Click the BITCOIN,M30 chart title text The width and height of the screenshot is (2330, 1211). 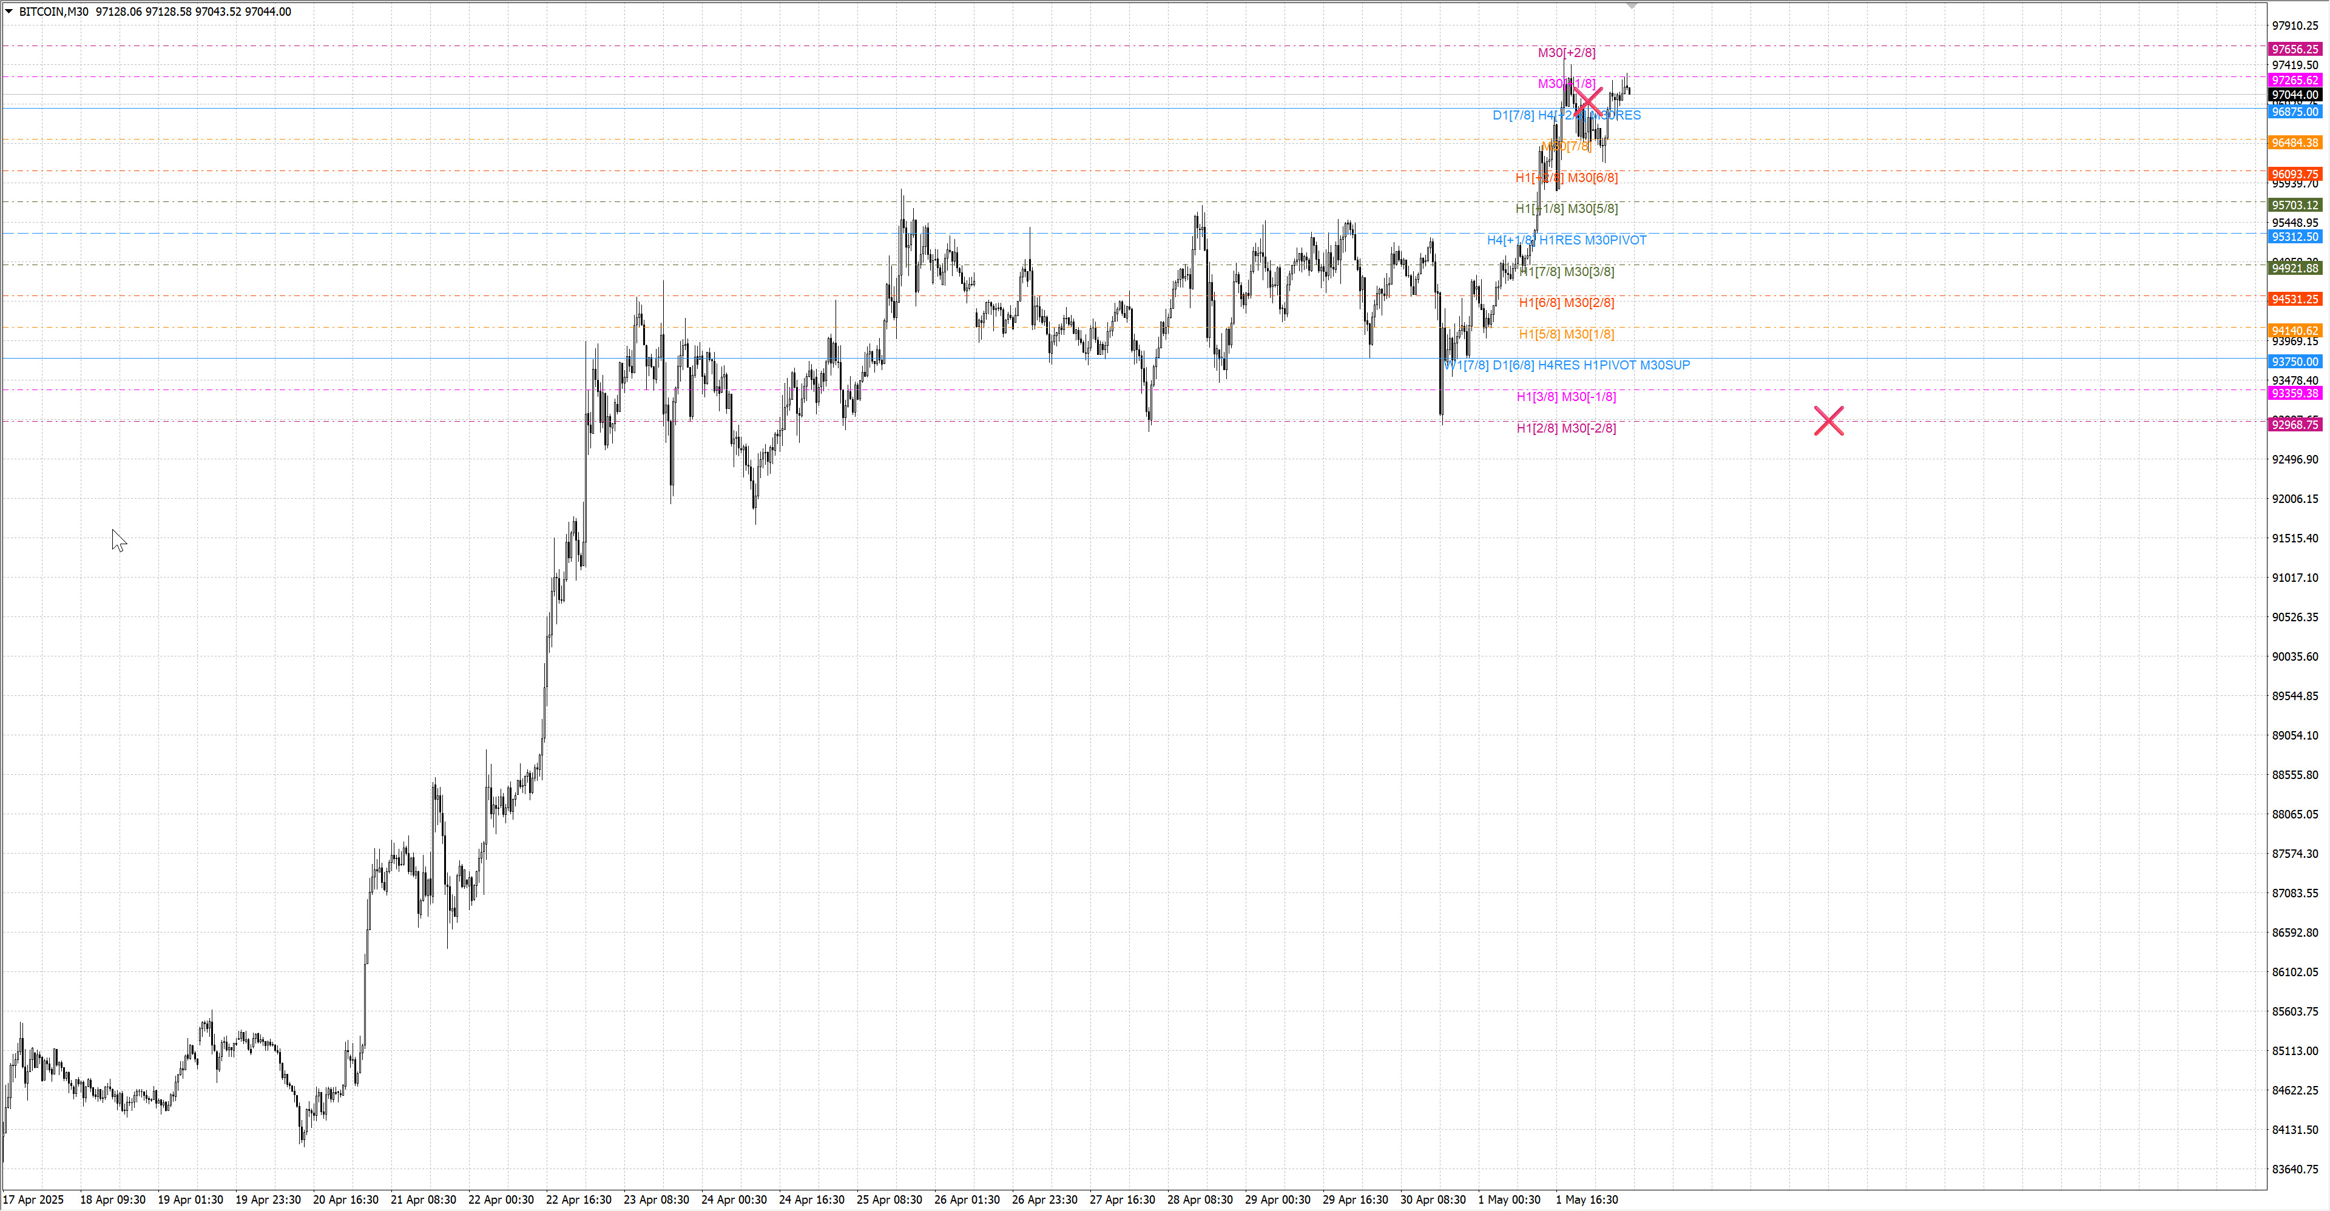coord(53,12)
